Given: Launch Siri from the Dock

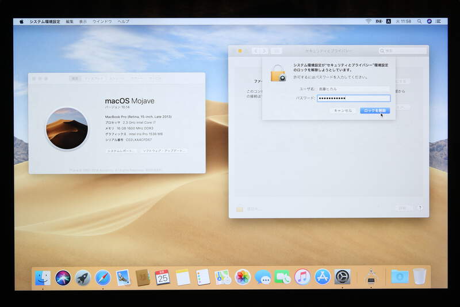Looking at the screenshot, I should click(63, 278).
